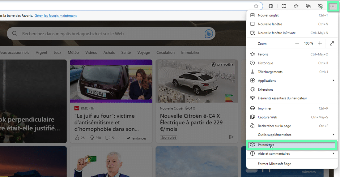The width and height of the screenshot is (340, 177).
Task: Open Paramètres from the menu
Action: 292,145
